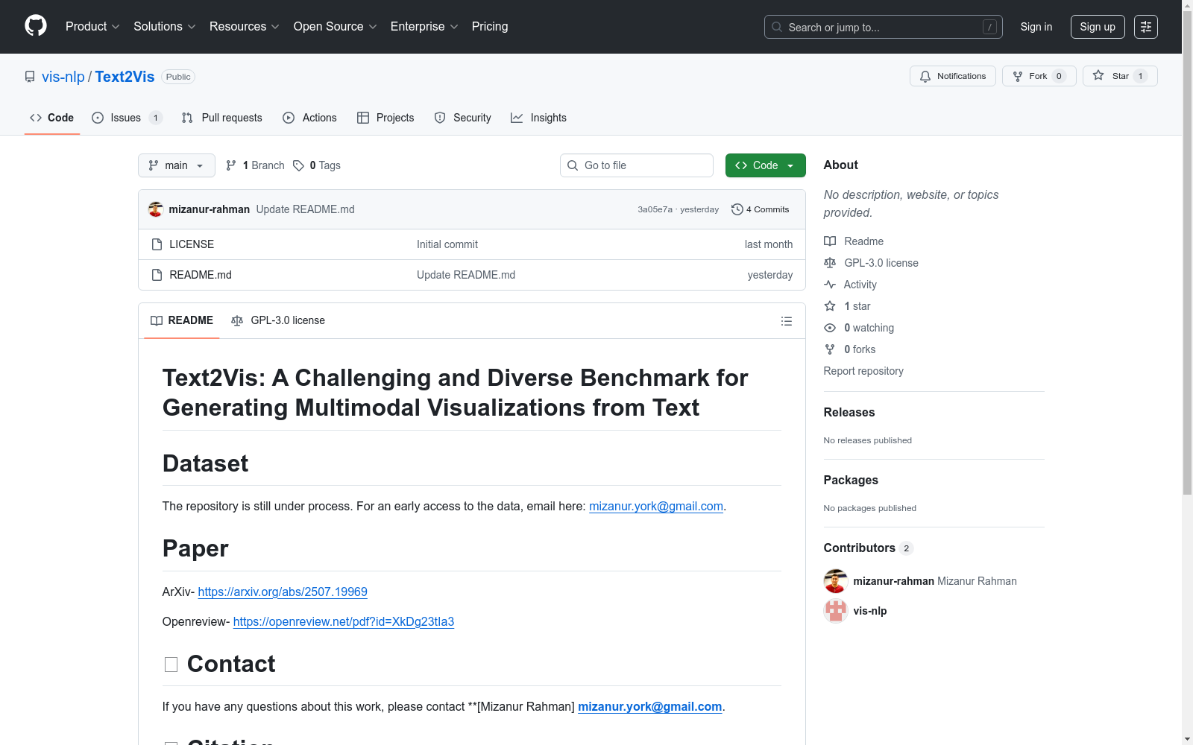Screen dimensions: 1193x745
Task: Open the GitHub homepage logo
Action: tap(36, 26)
